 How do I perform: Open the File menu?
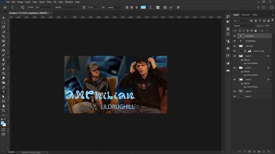tap(8, 2)
